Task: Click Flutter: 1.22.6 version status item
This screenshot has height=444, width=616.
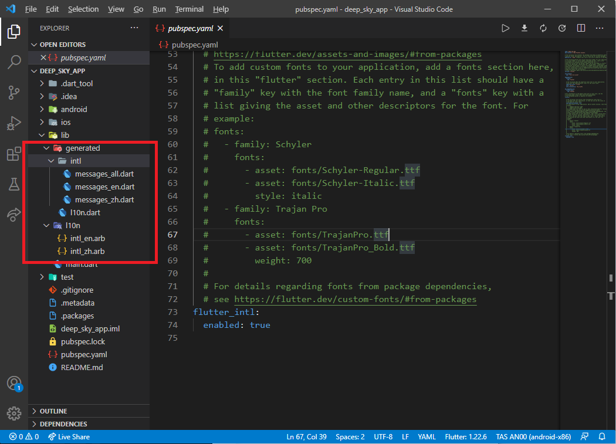Action: (466, 437)
